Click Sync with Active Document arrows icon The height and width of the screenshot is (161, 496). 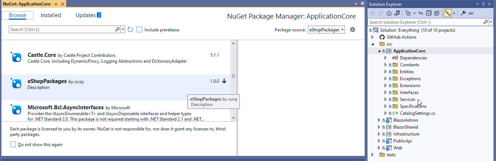(421, 13)
